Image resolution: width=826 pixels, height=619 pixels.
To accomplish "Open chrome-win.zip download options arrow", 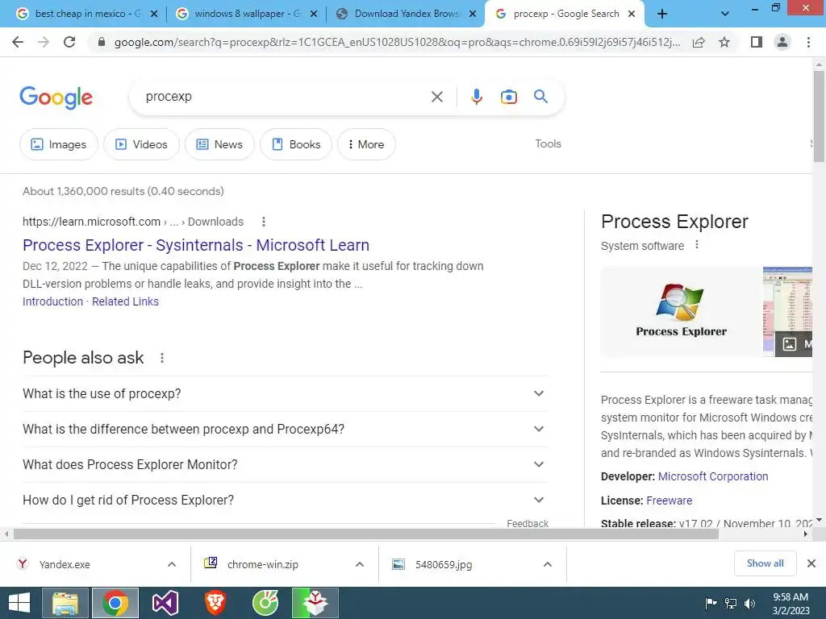I will (x=360, y=564).
